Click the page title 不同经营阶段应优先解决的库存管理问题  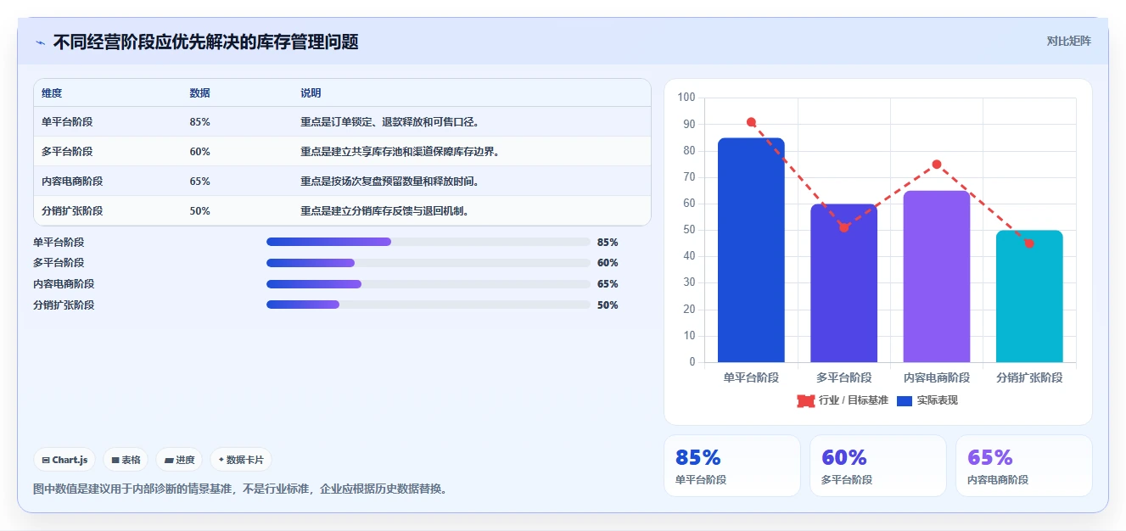205,42
